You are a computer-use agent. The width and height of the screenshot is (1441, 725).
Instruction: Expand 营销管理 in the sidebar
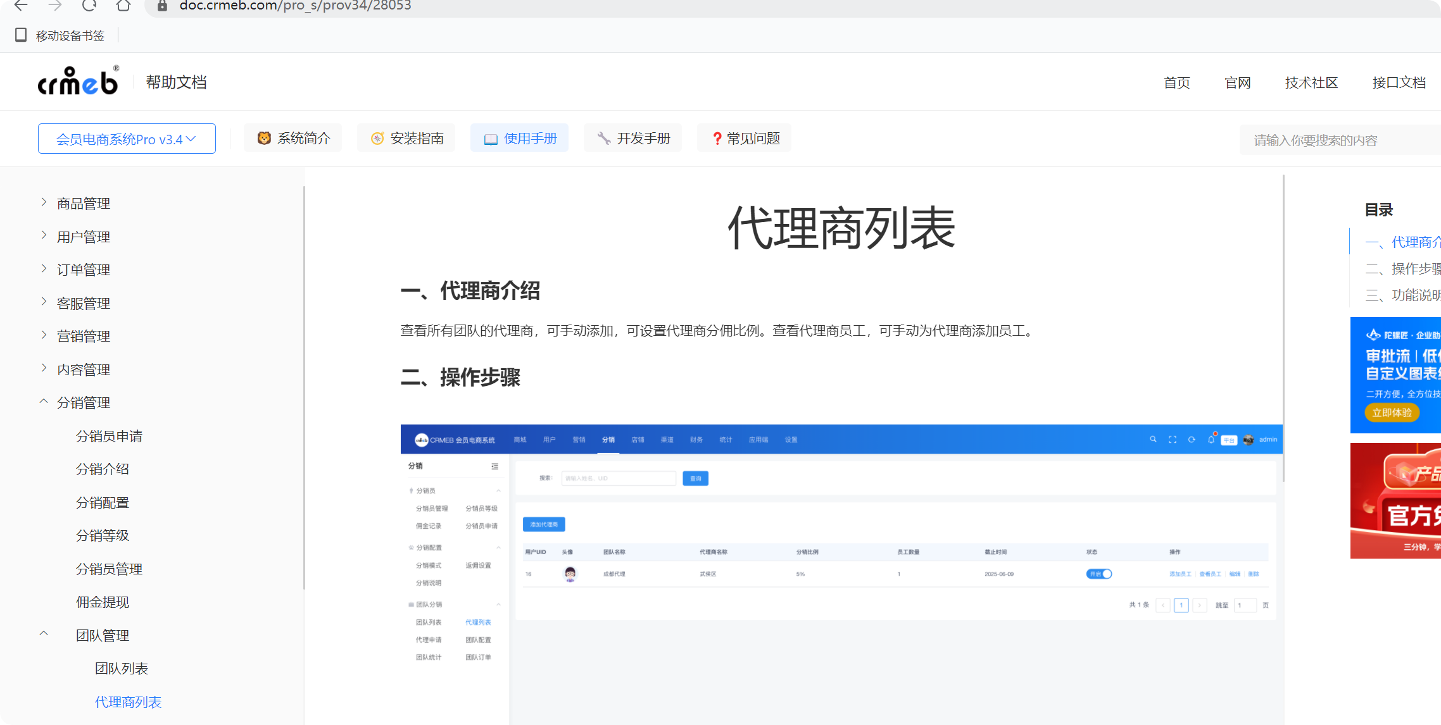coord(44,335)
